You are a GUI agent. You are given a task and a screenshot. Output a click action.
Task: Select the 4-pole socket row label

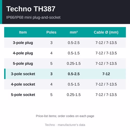(x=23, y=84)
